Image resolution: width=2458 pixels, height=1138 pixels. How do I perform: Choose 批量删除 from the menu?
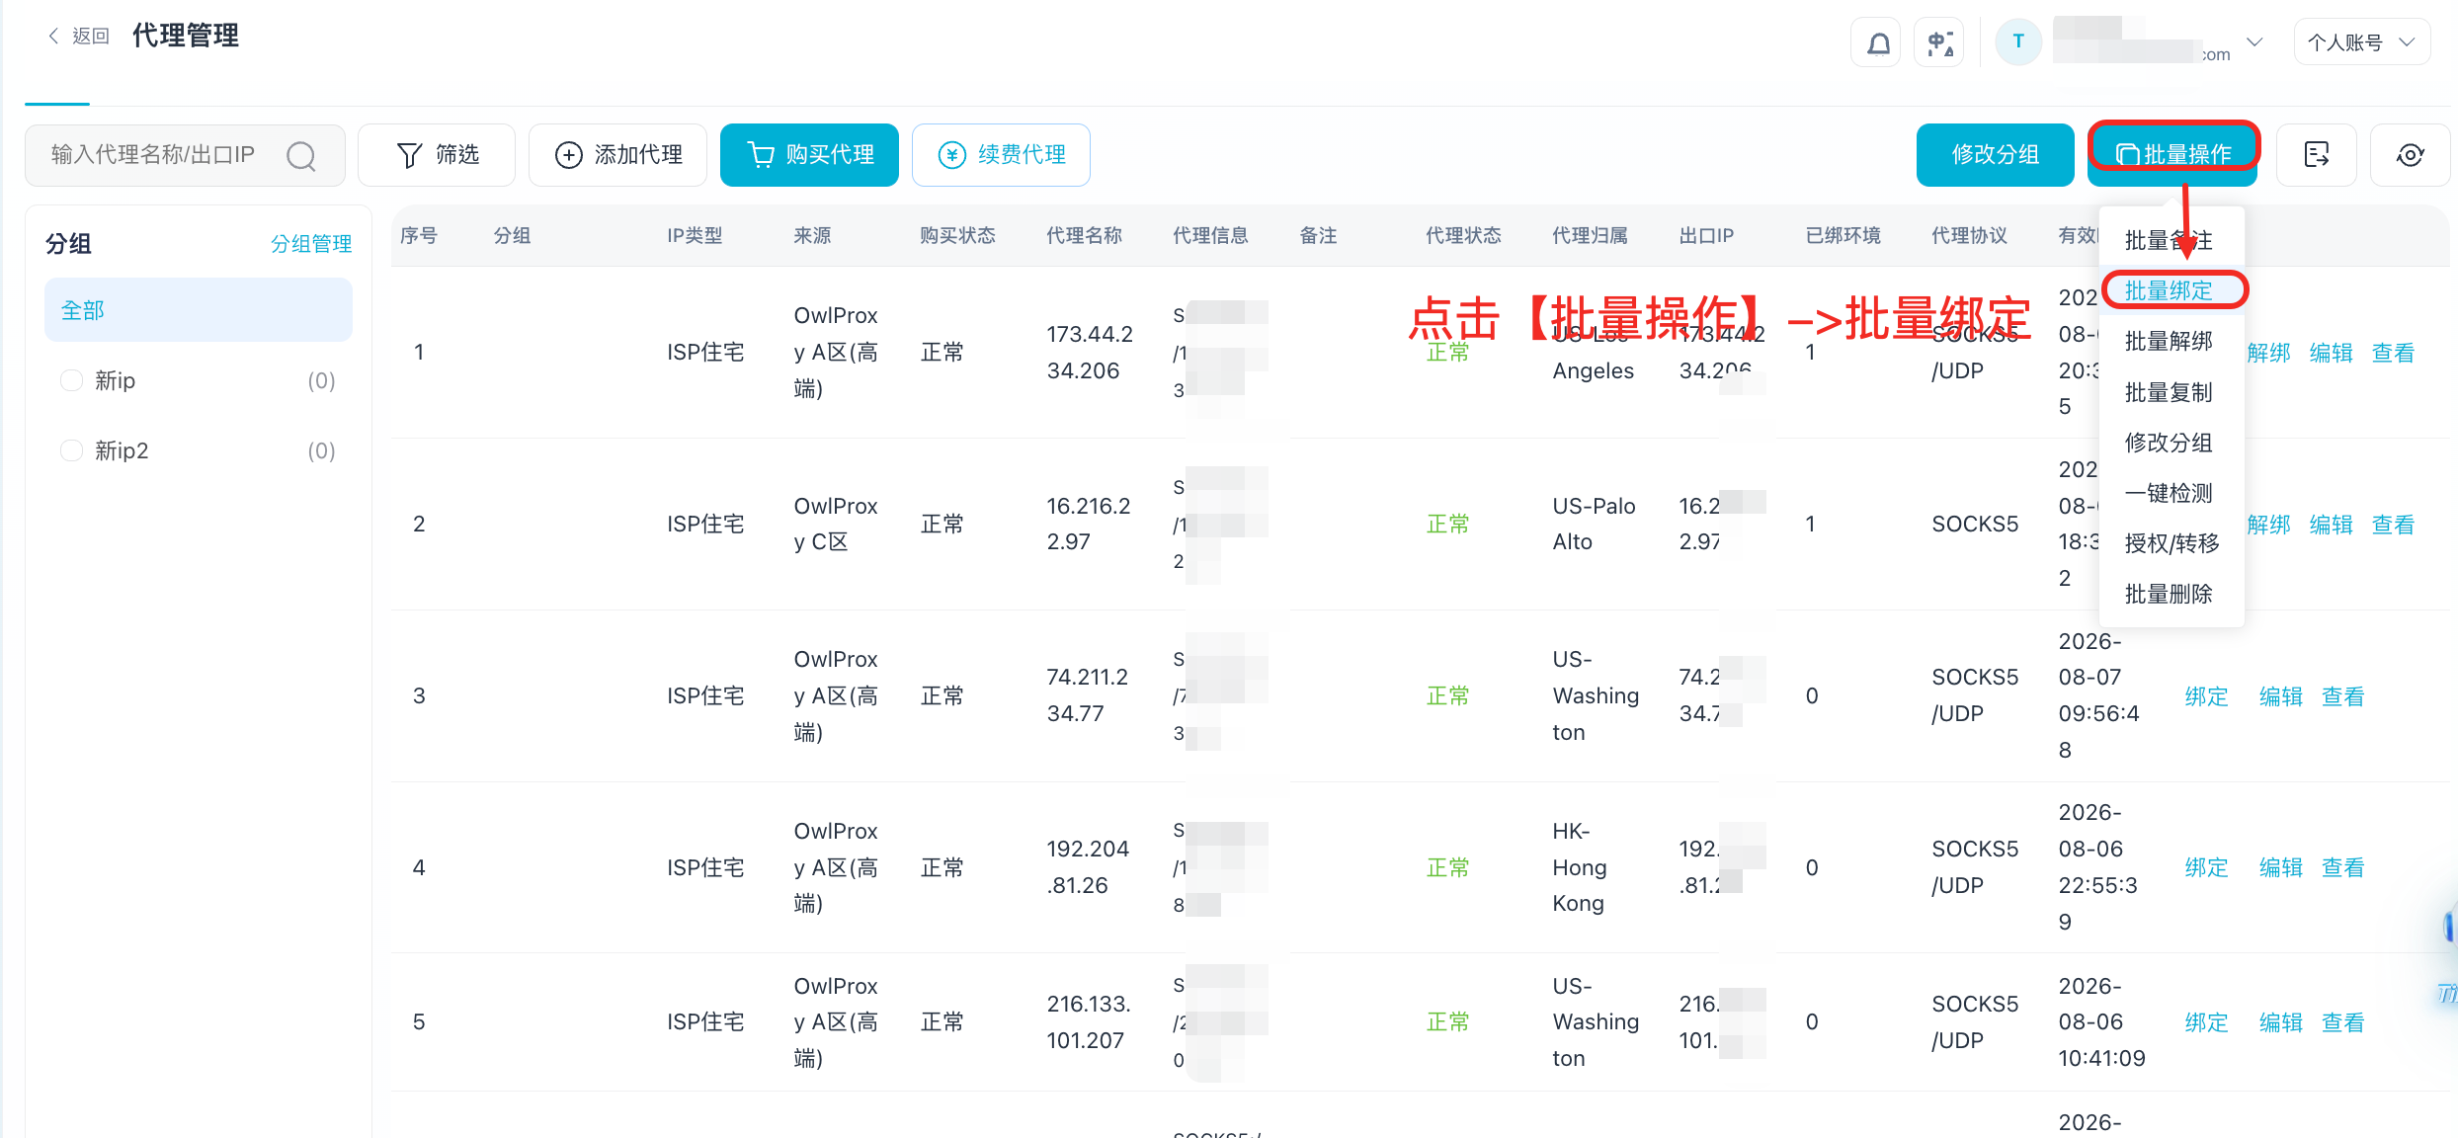tap(2169, 594)
